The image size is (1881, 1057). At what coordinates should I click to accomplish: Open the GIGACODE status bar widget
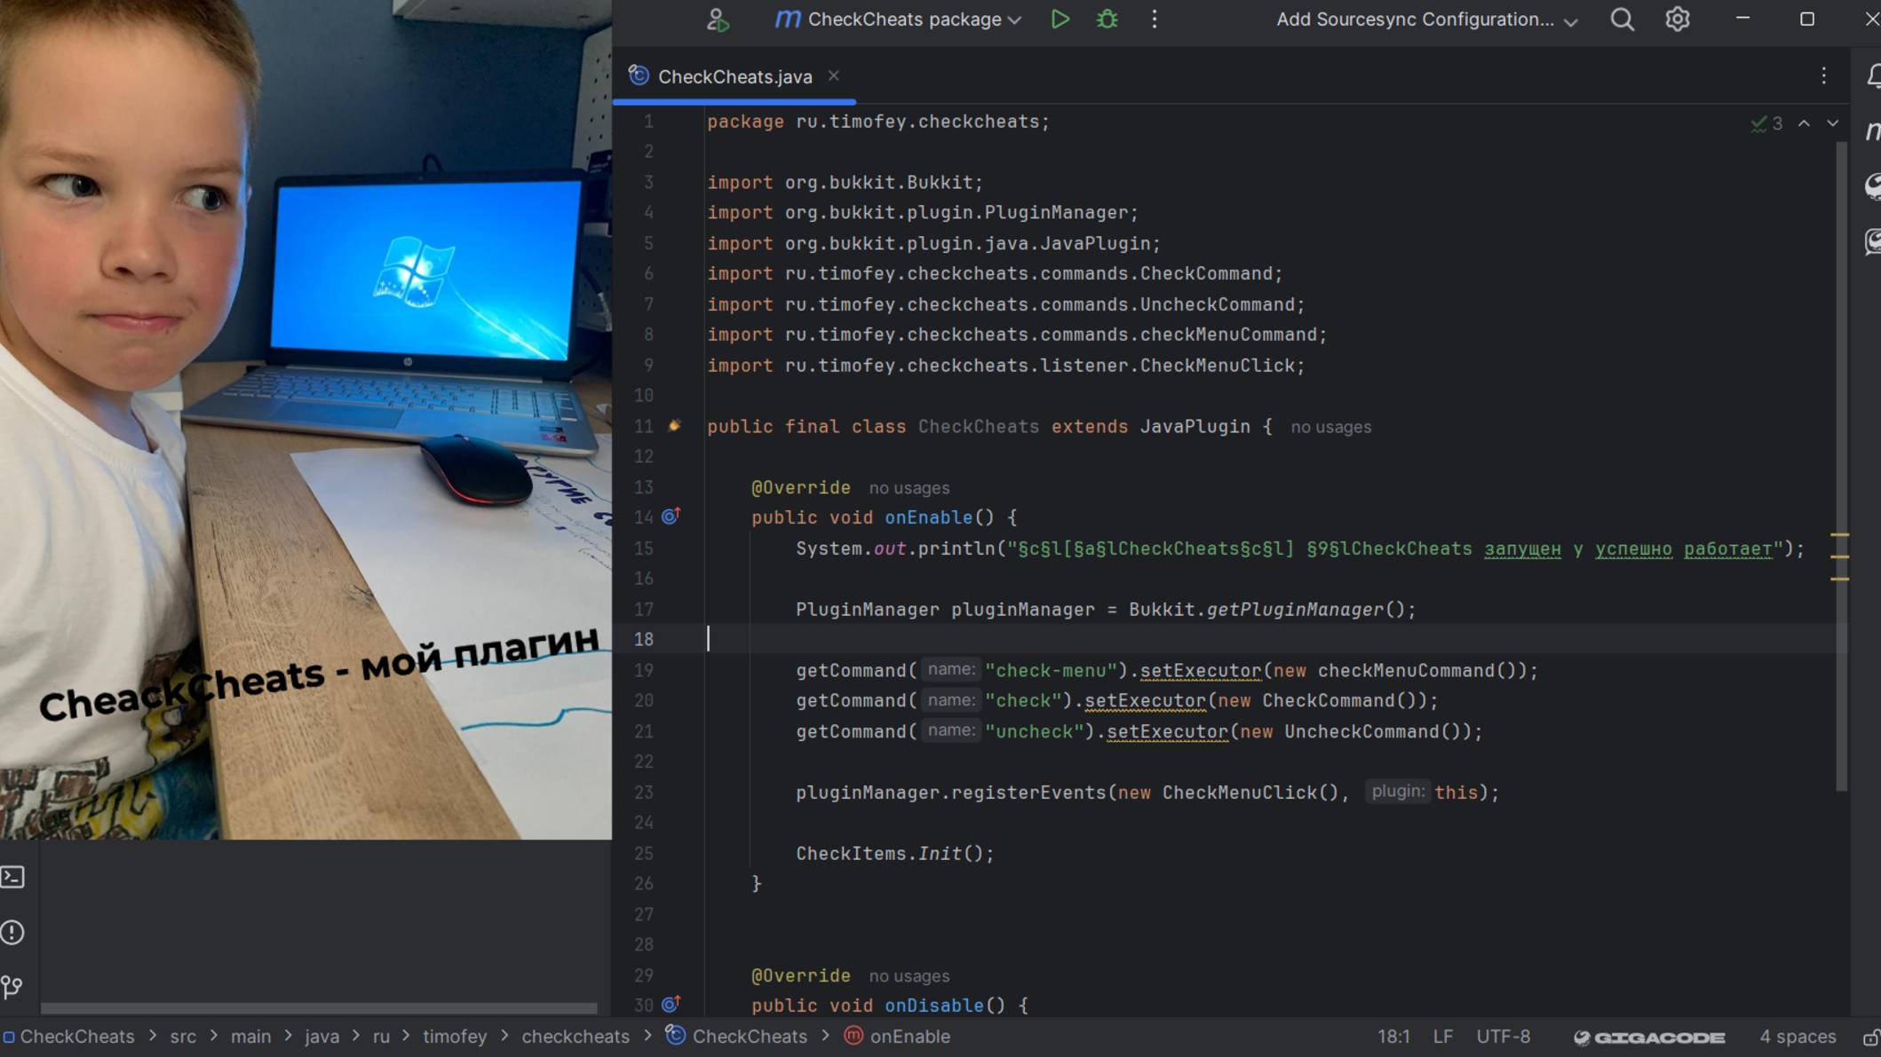(1649, 1037)
